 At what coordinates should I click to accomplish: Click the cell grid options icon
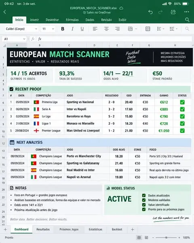tap(172, 29)
